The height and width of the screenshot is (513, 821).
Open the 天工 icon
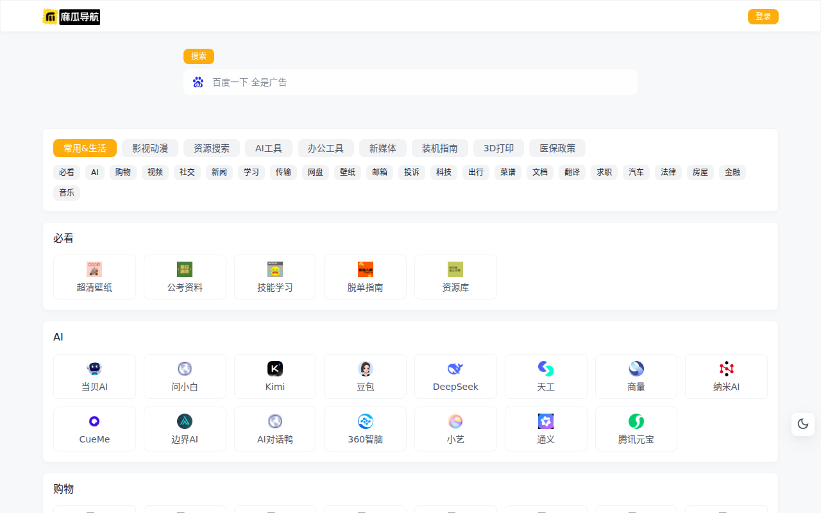(546, 369)
